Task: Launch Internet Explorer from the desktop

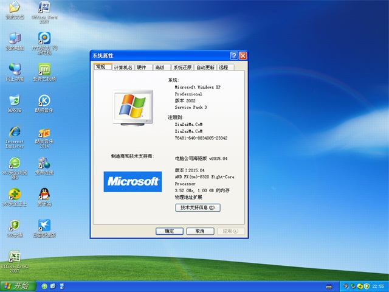Action: pyautogui.click(x=15, y=133)
